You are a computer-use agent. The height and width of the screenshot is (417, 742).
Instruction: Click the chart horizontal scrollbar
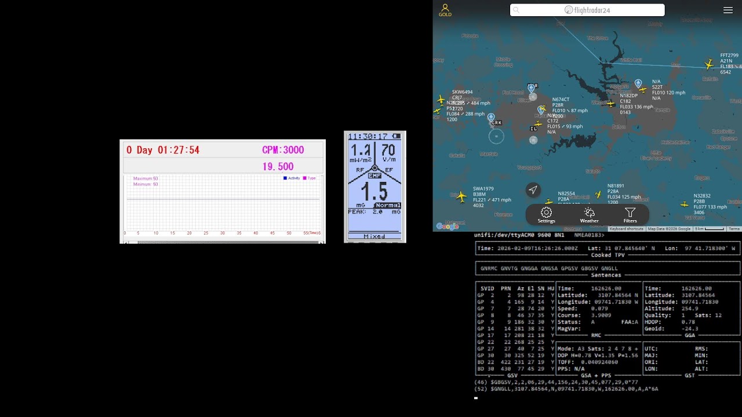(223, 242)
